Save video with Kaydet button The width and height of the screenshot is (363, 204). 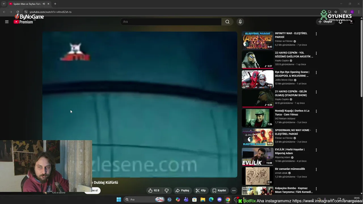pos(219,190)
